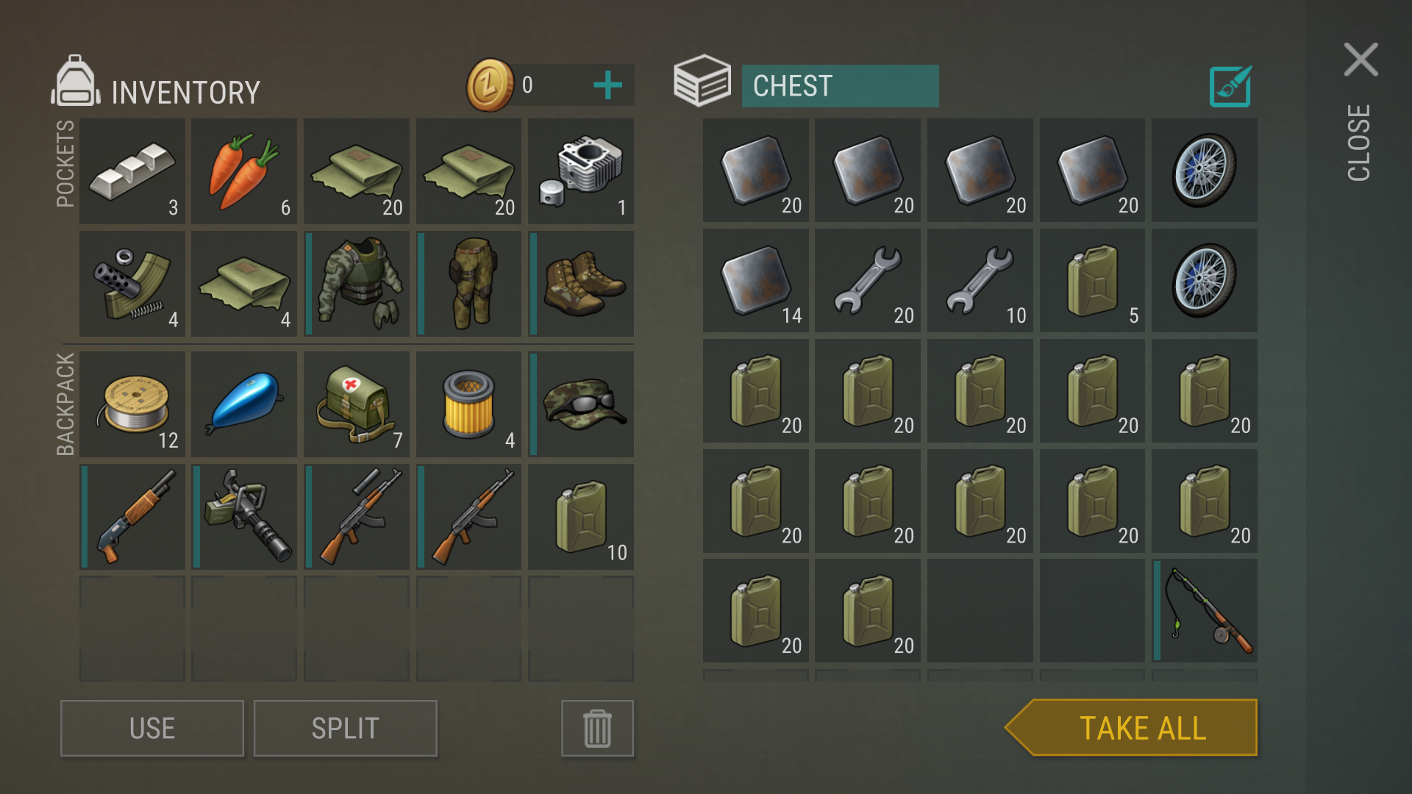
Task: Choose the fishing rod in chest
Action: (x=1205, y=611)
